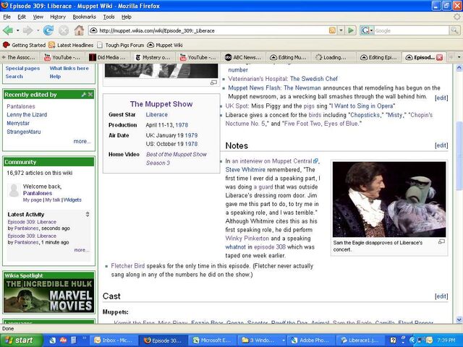Expand the quick launch overflow chevron
Screen dimensions: 463x347
pos(84,338)
